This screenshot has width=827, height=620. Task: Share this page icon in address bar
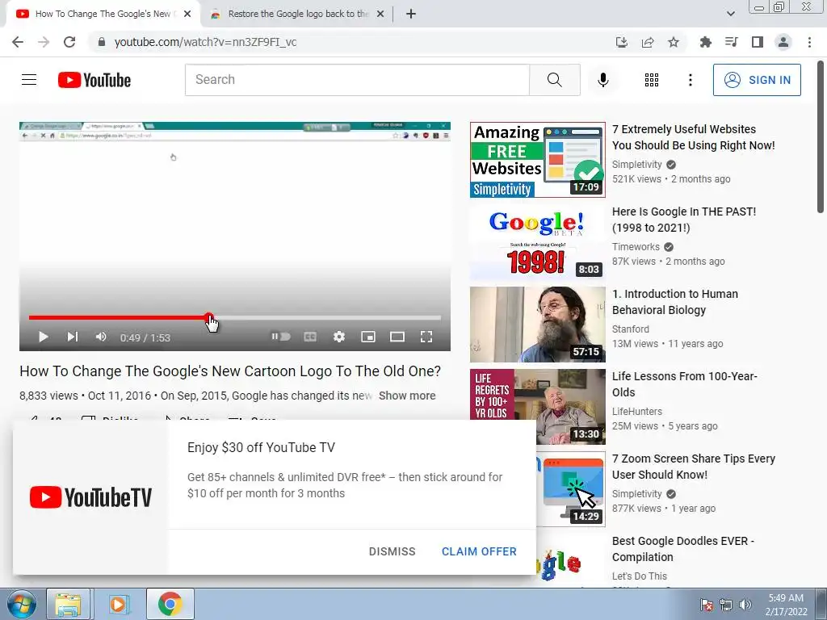coord(648,42)
